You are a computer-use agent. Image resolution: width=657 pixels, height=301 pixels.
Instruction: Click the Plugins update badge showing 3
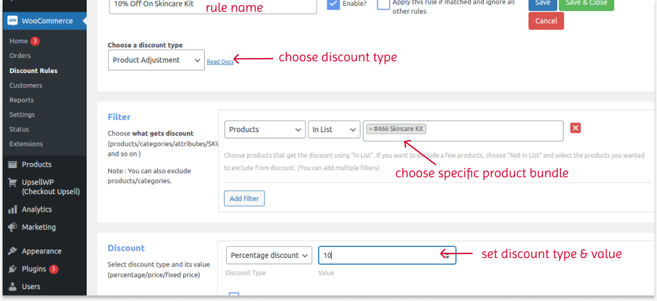(53, 269)
